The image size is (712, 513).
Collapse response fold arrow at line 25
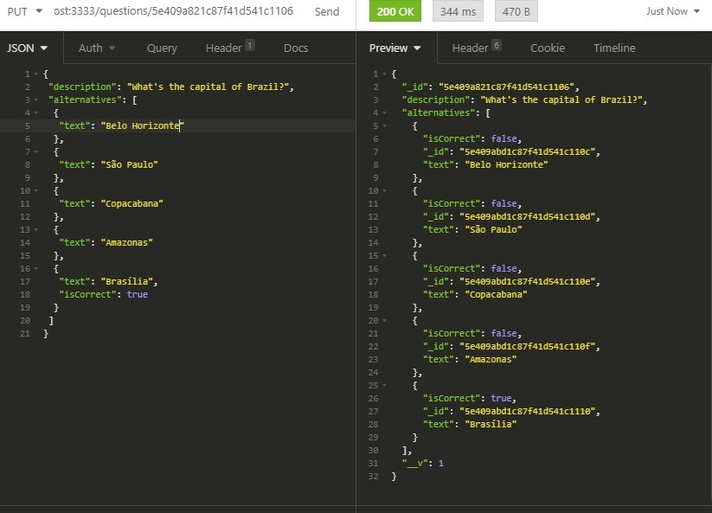pos(385,386)
